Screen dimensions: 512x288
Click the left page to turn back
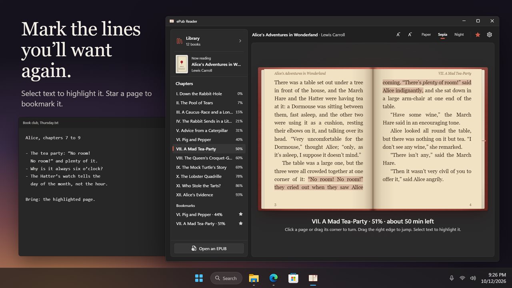(319, 139)
